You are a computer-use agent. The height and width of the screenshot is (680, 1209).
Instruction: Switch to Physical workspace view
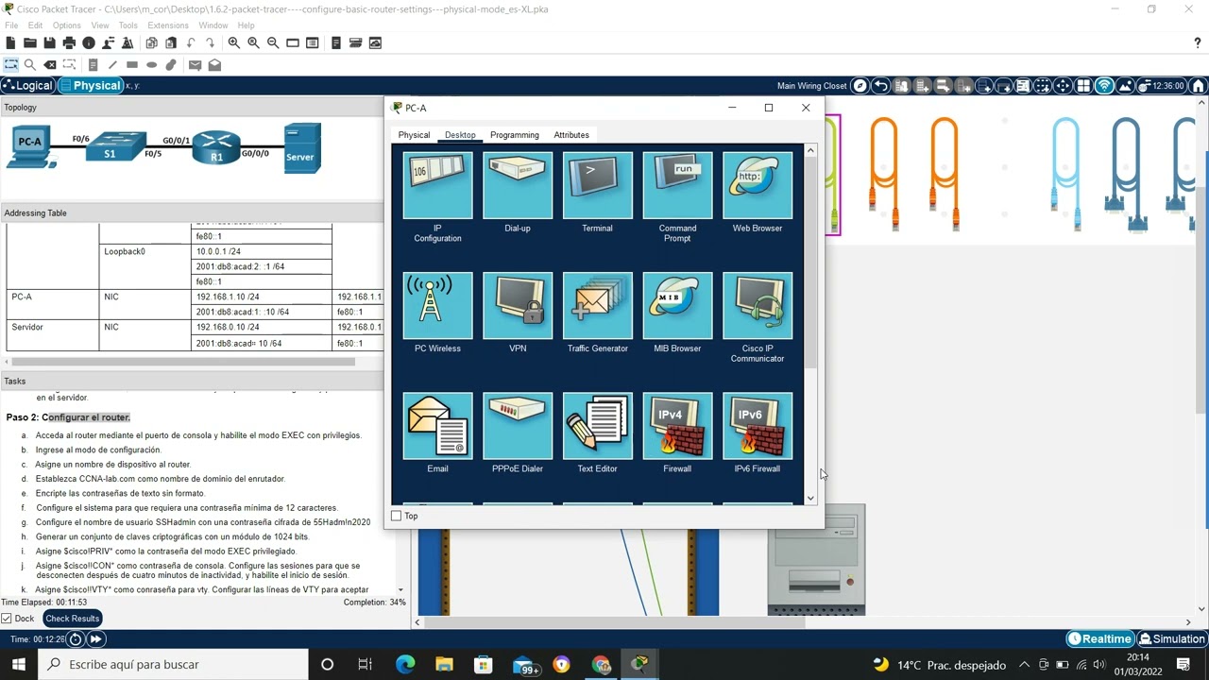click(92, 86)
